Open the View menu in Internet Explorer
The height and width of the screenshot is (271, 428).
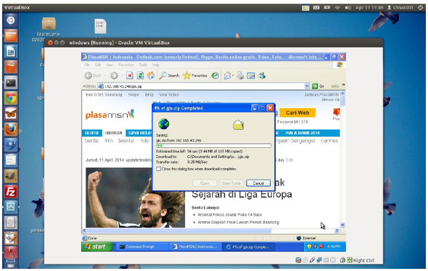110,65
